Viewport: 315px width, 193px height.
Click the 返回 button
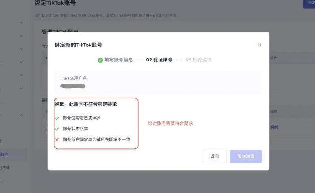pos(214,156)
